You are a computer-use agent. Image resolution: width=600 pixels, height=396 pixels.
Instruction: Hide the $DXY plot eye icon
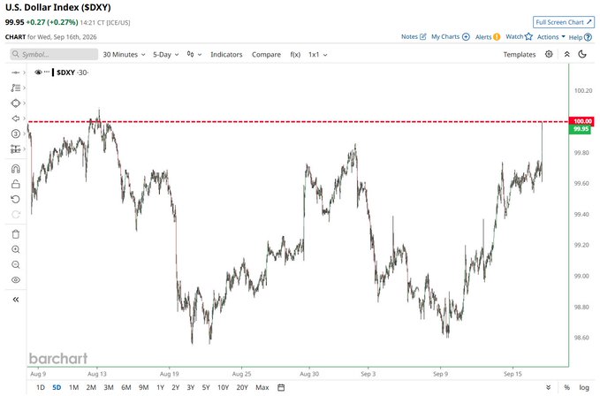tap(38, 72)
